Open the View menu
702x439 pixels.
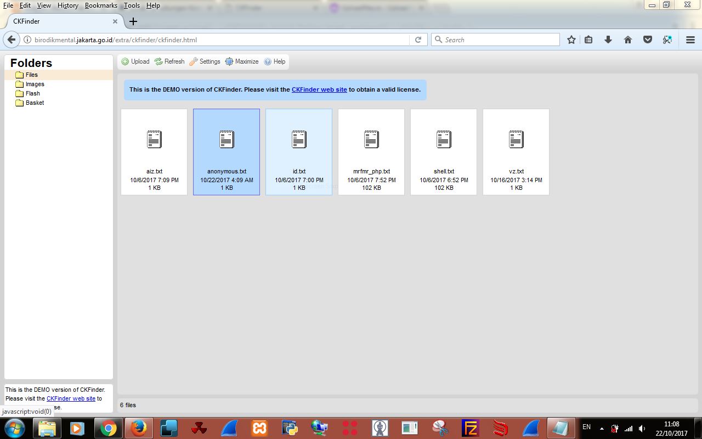44,5
